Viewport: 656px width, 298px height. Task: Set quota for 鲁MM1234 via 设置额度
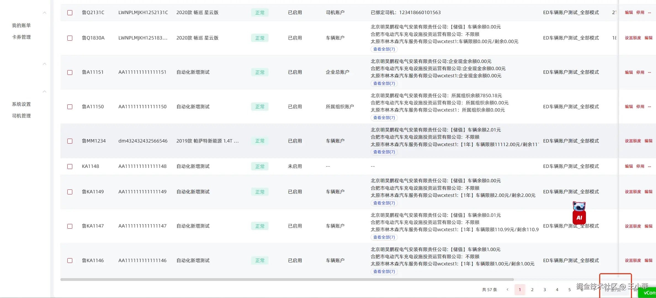coord(633,141)
